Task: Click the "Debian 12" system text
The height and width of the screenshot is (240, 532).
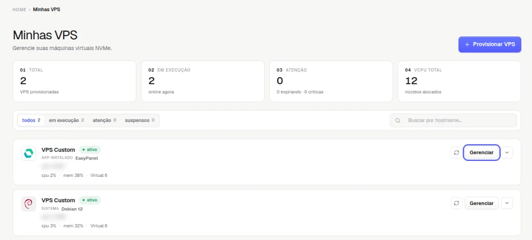Action: (72, 209)
